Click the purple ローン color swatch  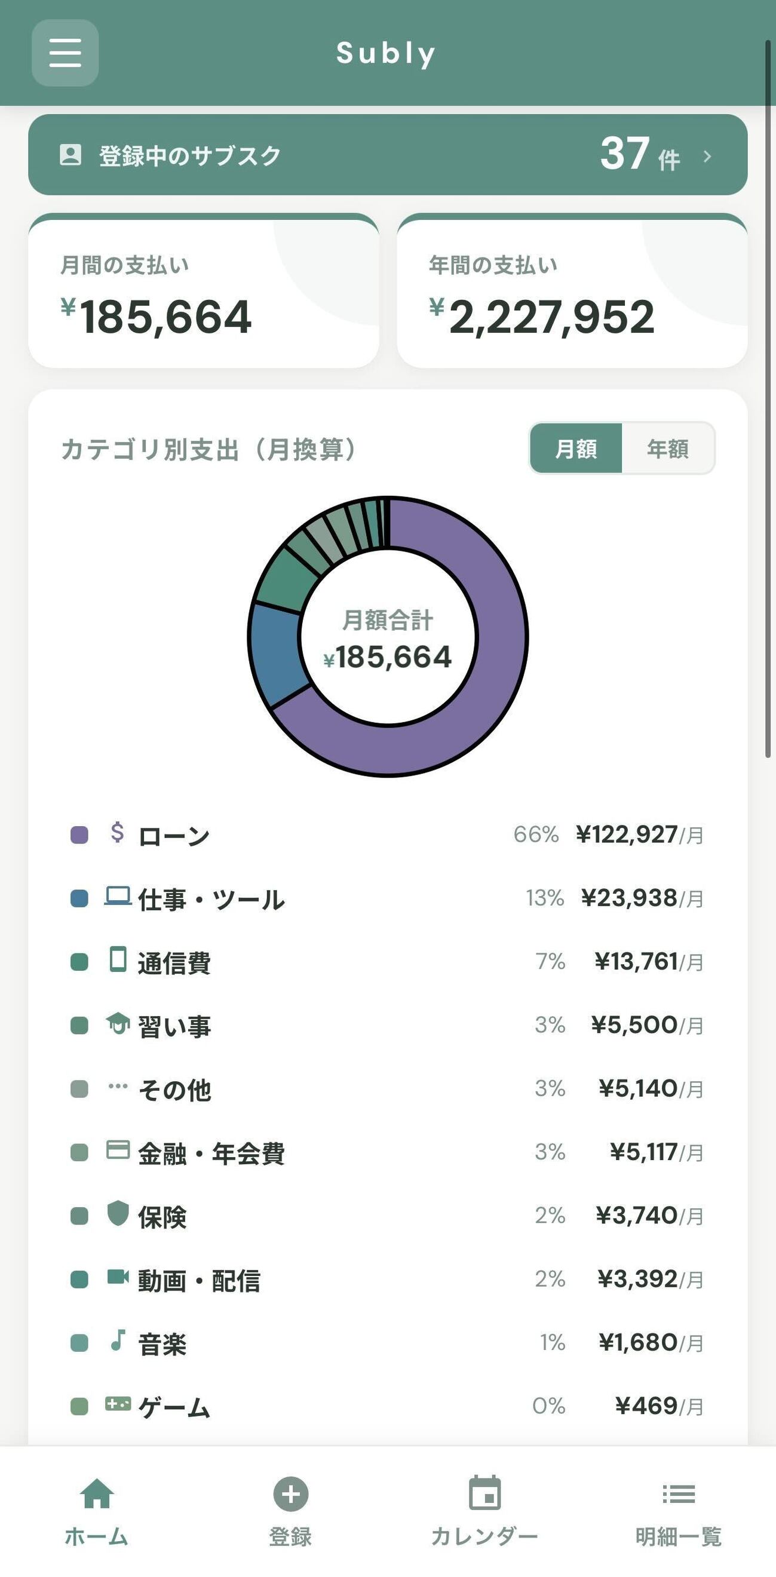pos(79,835)
